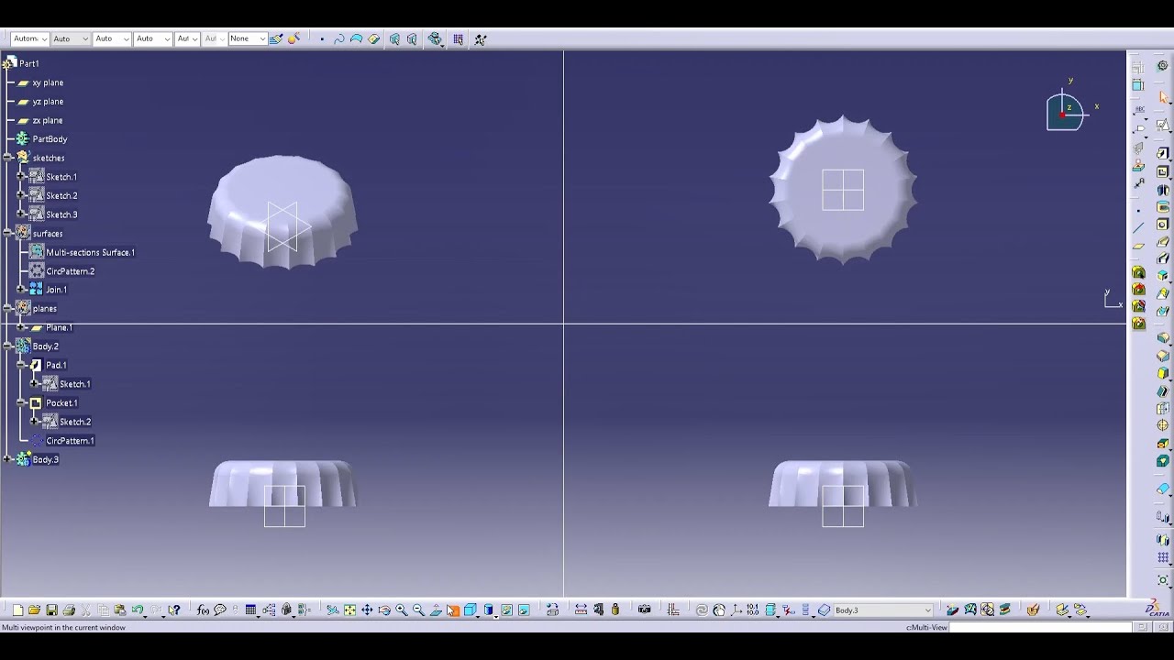Expand the Join.1 tree node
This screenshot has height=660, width=1174.
coord(21,290)
